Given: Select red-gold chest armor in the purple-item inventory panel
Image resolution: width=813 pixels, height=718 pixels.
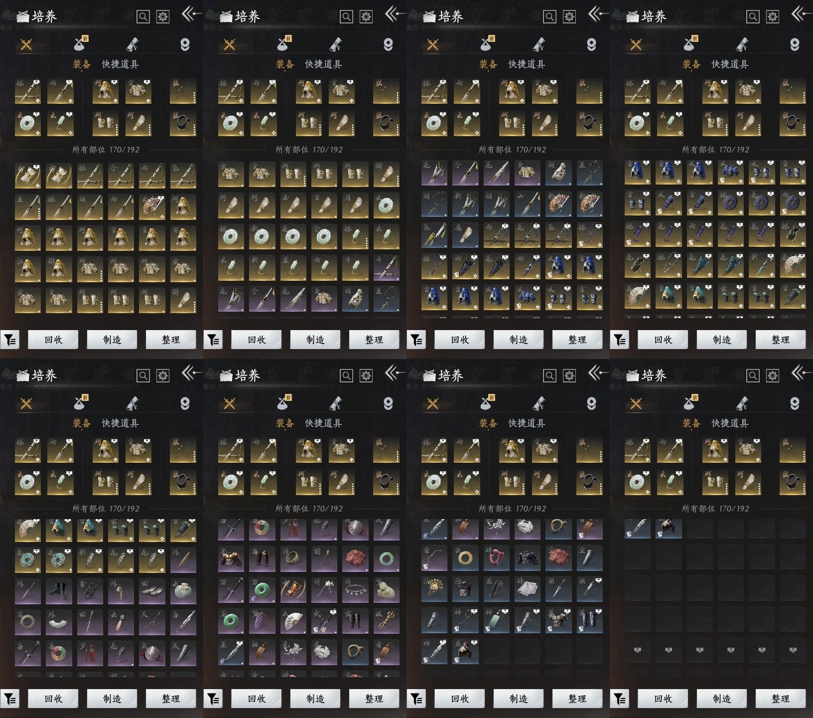Looking at the screenshot, I should (x=231, y=558).
